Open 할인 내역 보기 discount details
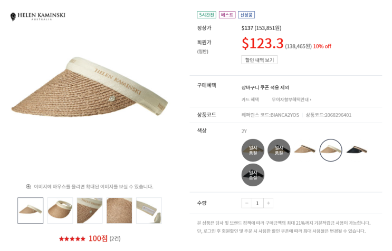 (x=259, y=60)
